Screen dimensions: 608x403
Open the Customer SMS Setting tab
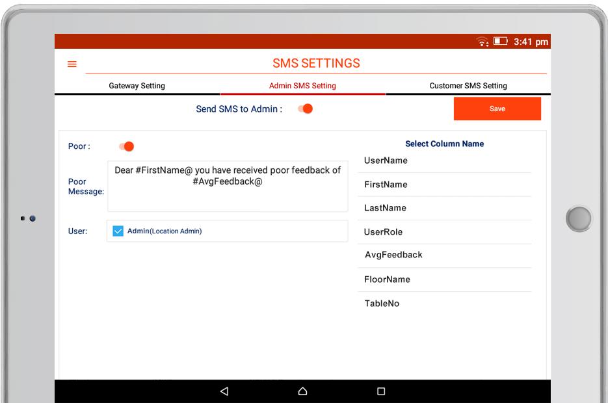468,86
